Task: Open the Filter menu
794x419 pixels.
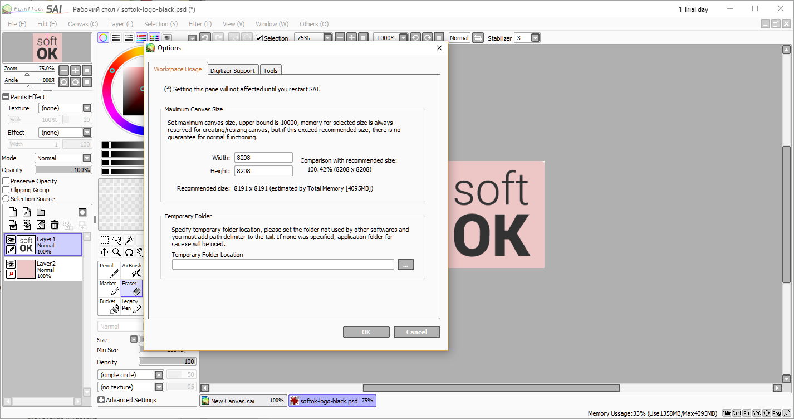Action: 200,24
